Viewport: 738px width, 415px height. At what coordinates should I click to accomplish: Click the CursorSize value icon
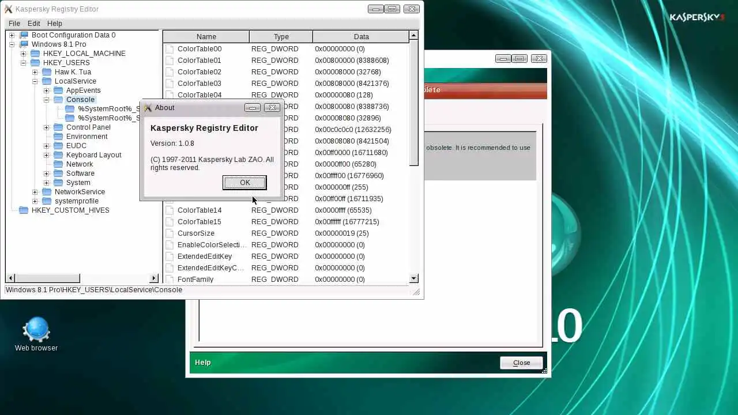[x=170, y=233]
